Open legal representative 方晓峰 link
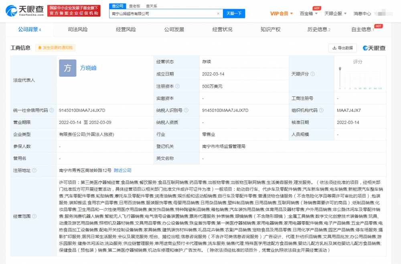 pos(89,68)
